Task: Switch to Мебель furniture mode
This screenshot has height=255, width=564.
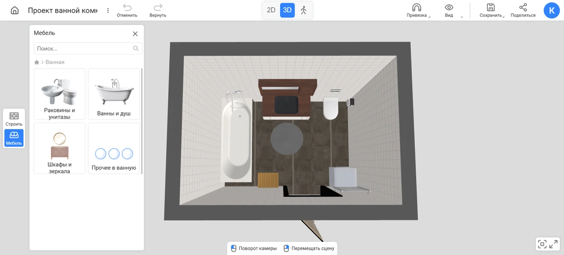Action: click(14, 138)
